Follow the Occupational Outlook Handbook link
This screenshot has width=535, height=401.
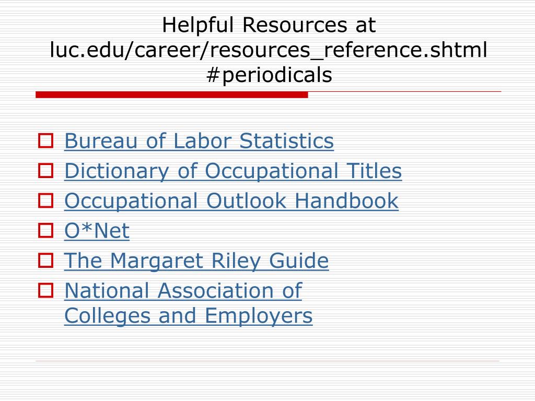click(231, 200)
